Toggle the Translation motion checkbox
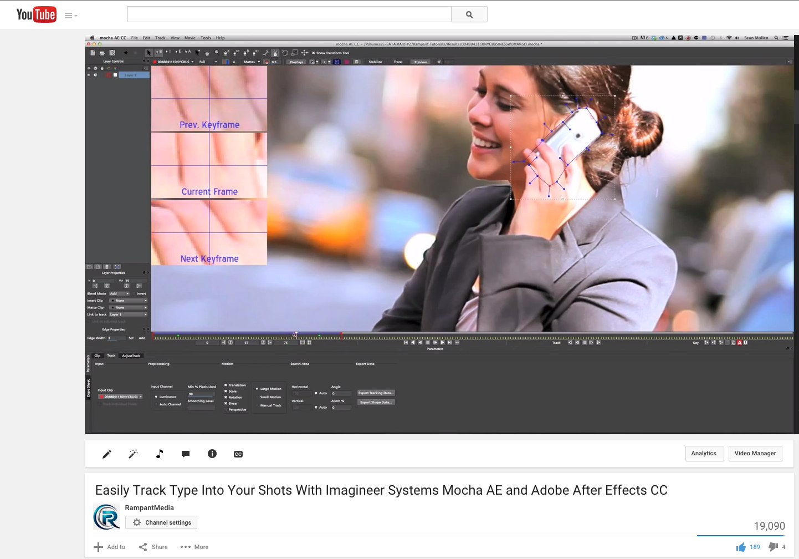Screen dimensions: 799x559 [x=235, y=385]
